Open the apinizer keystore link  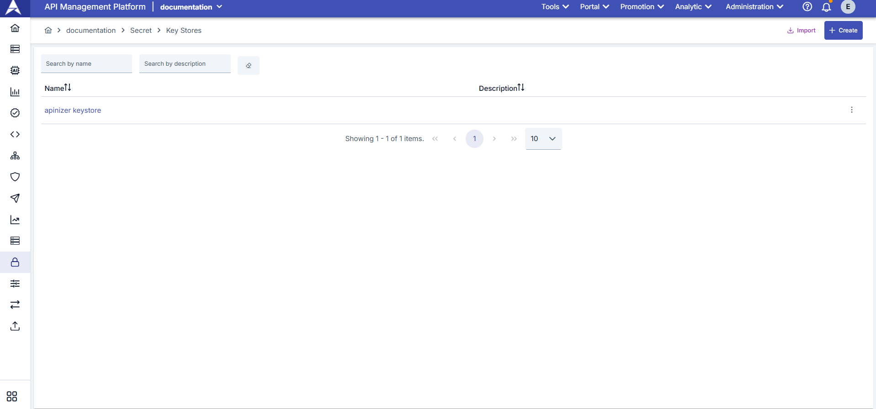[73, 110]
